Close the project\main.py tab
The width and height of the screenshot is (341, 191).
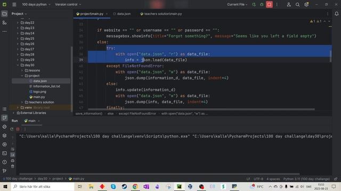(x=107, y=14)
